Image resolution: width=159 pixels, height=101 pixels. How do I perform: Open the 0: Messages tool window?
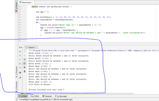click(61, 96)
